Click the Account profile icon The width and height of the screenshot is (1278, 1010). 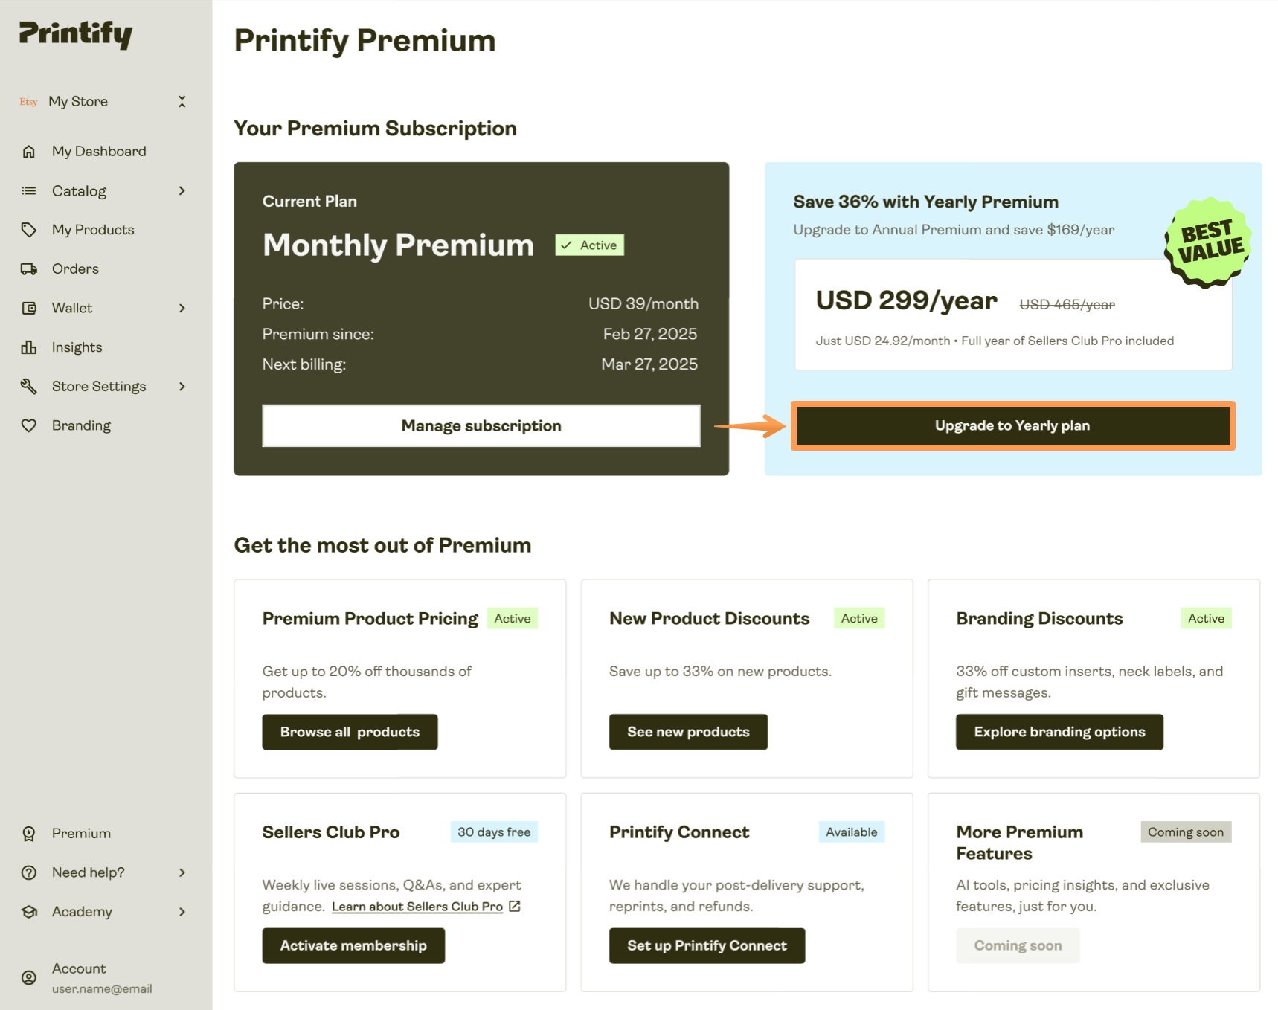coord(29,977)
